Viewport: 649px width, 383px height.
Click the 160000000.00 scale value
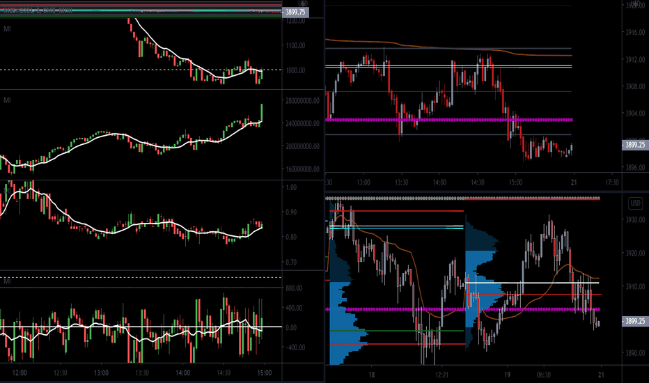tap(302, 169)
